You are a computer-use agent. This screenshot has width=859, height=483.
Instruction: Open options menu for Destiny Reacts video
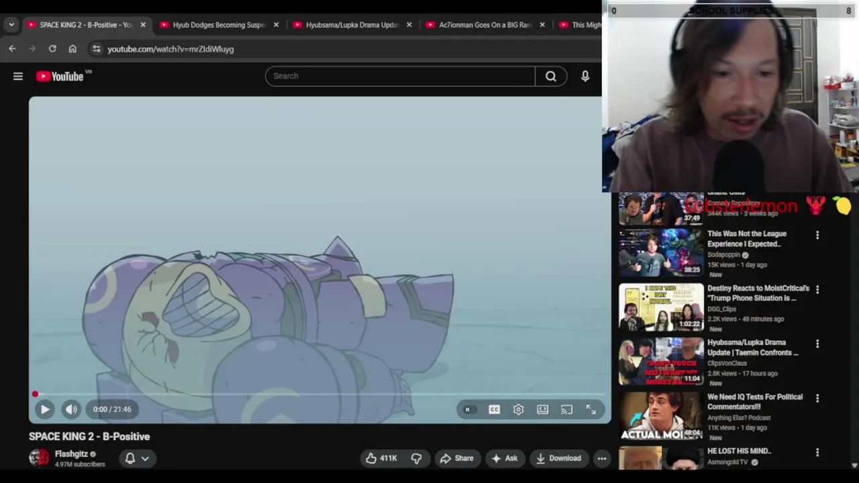pos(817,289)
